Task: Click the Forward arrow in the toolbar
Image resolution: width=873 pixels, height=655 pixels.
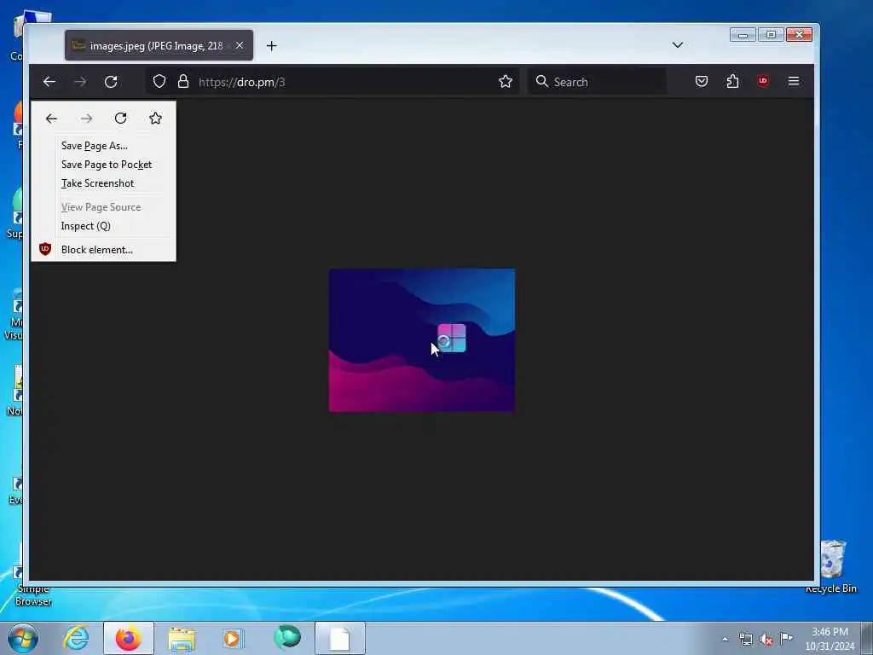Action: click(80, 82)
